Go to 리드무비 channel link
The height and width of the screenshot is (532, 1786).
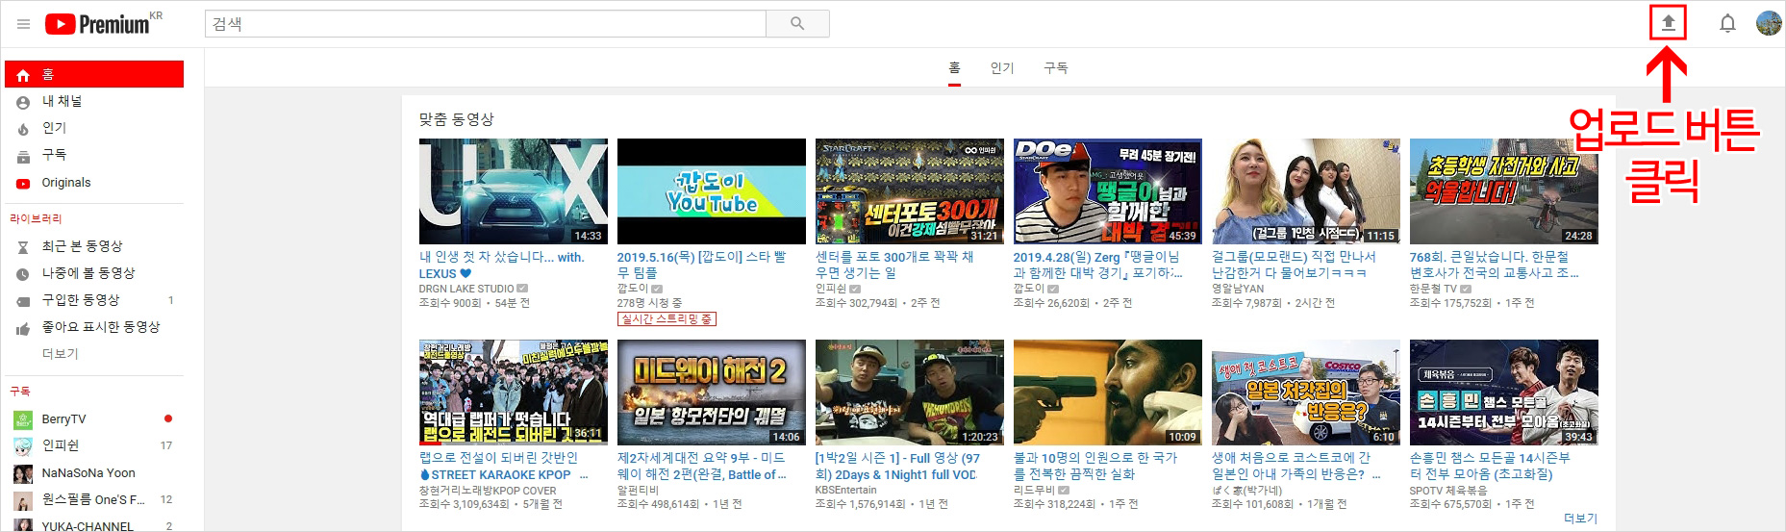1034,490
